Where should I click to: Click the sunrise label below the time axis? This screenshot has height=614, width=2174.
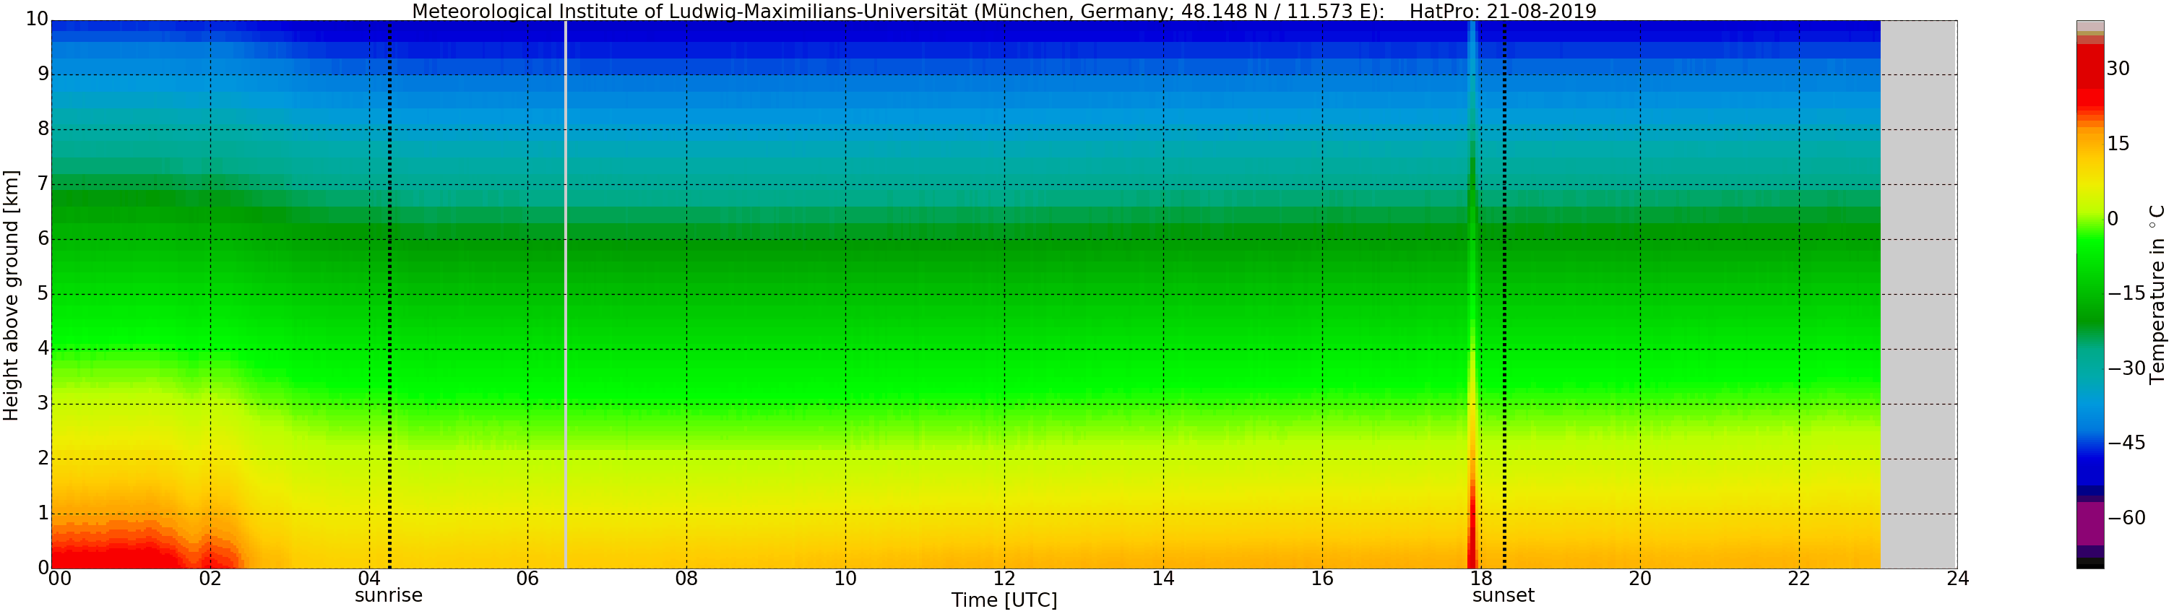388,595
